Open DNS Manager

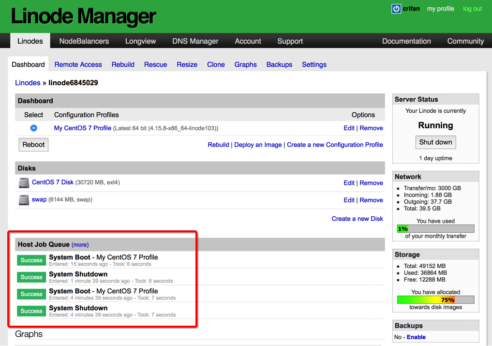click(195, 41)
